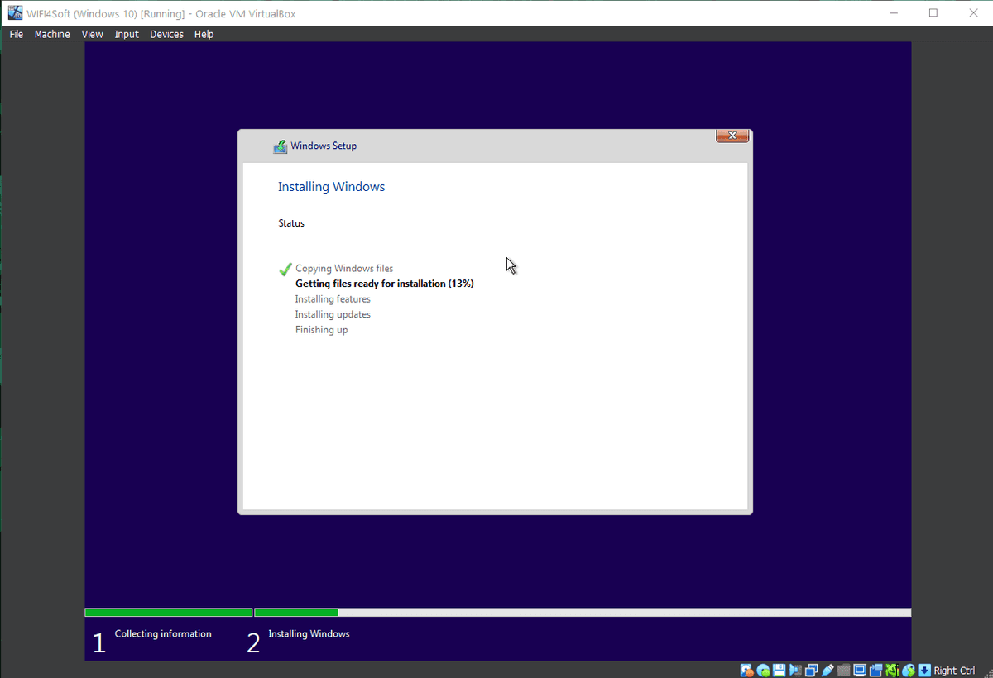Image resolution: width=993 pixels, height=678 pixels.
Task: Click the hard disk activity status icon
Action: click(x=747, y=671)
